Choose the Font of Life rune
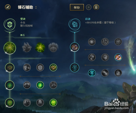This screenshot has width=136, height=113. click(x=40, y=67)
